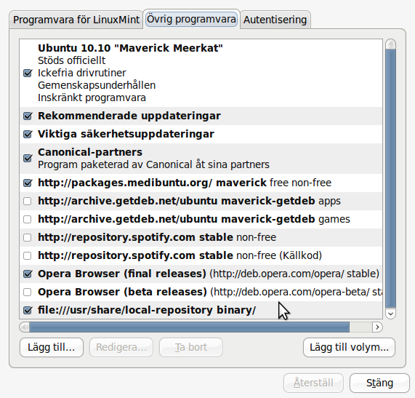
Task: Click the horizontal scrollbar thumb
Action: 189,327
